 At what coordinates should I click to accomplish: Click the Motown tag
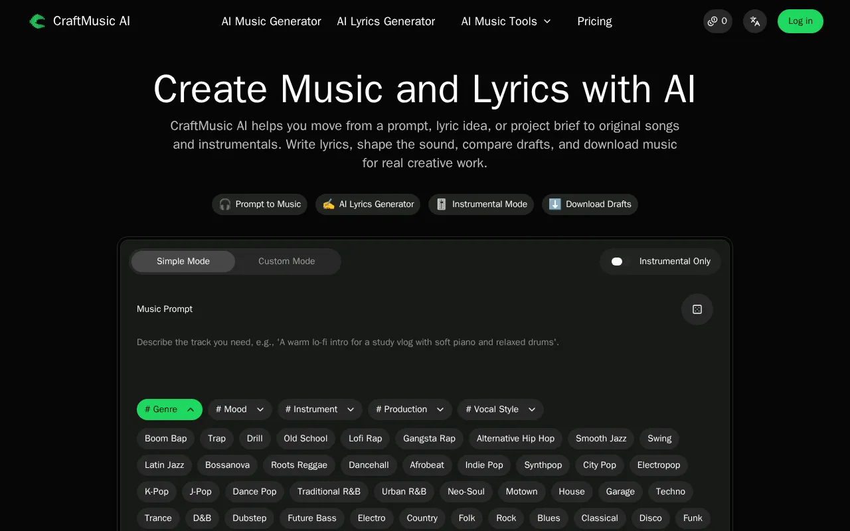point(522,492)
